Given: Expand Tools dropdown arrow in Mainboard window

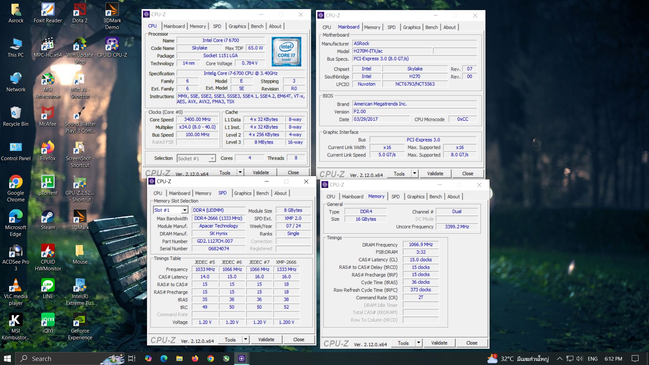Looking at the screenshot, I should click(415, 174).
